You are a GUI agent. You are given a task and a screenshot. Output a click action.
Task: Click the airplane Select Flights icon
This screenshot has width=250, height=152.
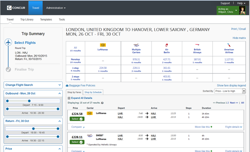(8, 42)
